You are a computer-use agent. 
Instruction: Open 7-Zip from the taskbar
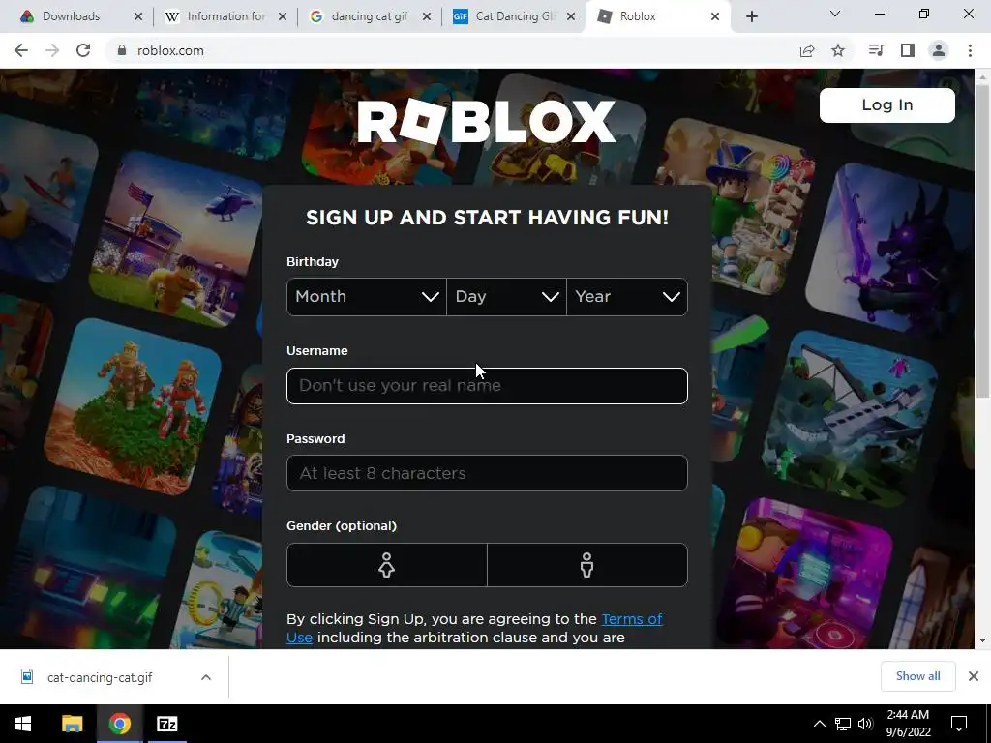coord(167,724)
